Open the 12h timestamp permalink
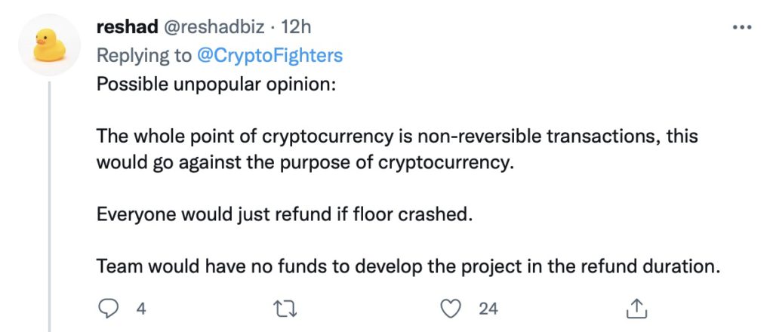This screenshot has height=332, width=773. pyautogui.click(x=296, y=26)
